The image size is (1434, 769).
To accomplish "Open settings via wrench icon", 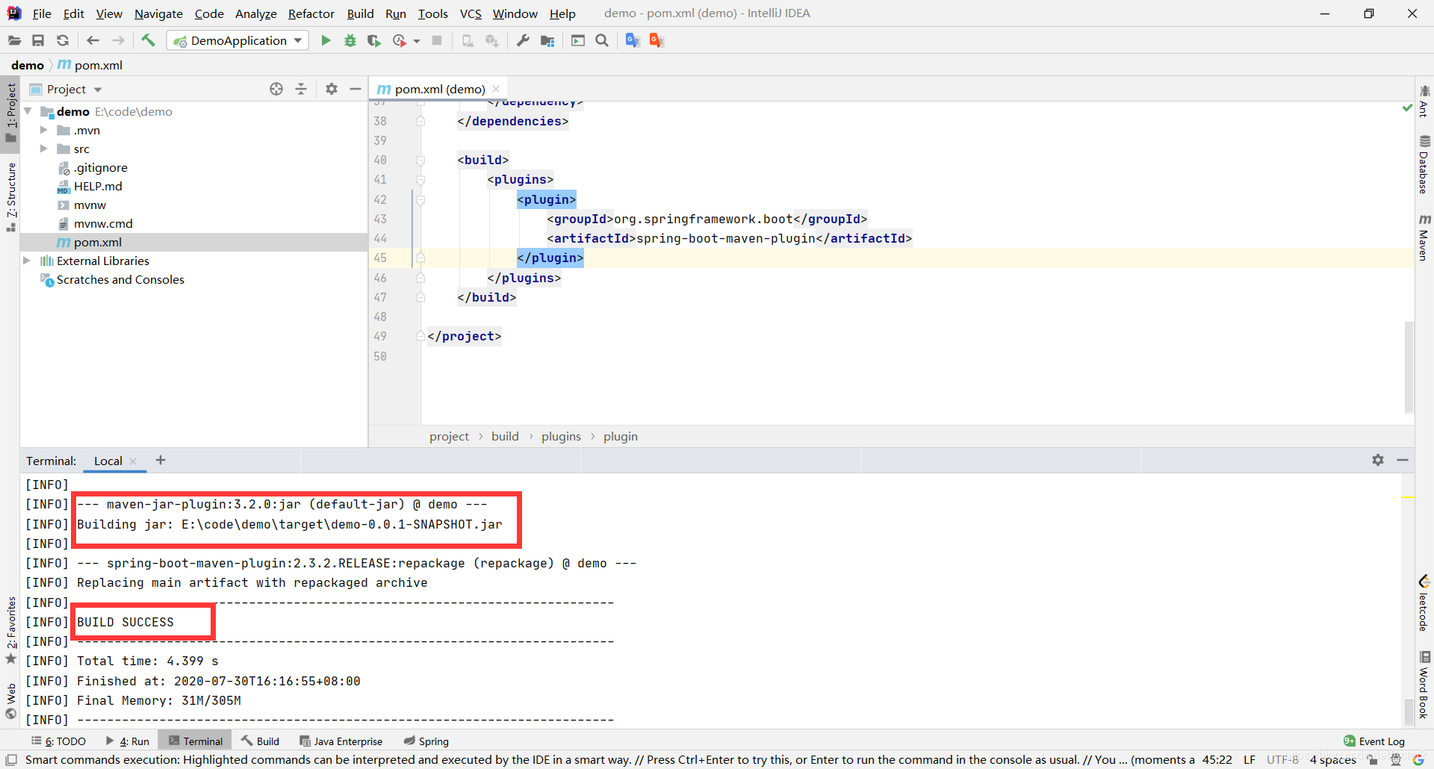I will click(x=523, y=40).
